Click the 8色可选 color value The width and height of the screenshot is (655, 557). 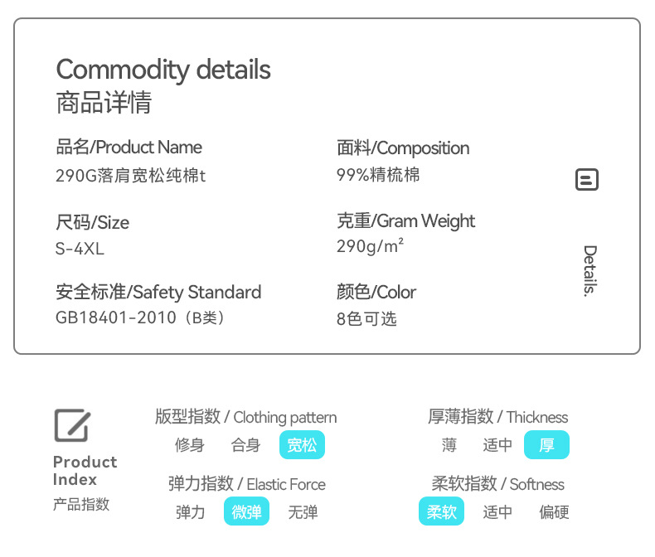click(366, 319)
